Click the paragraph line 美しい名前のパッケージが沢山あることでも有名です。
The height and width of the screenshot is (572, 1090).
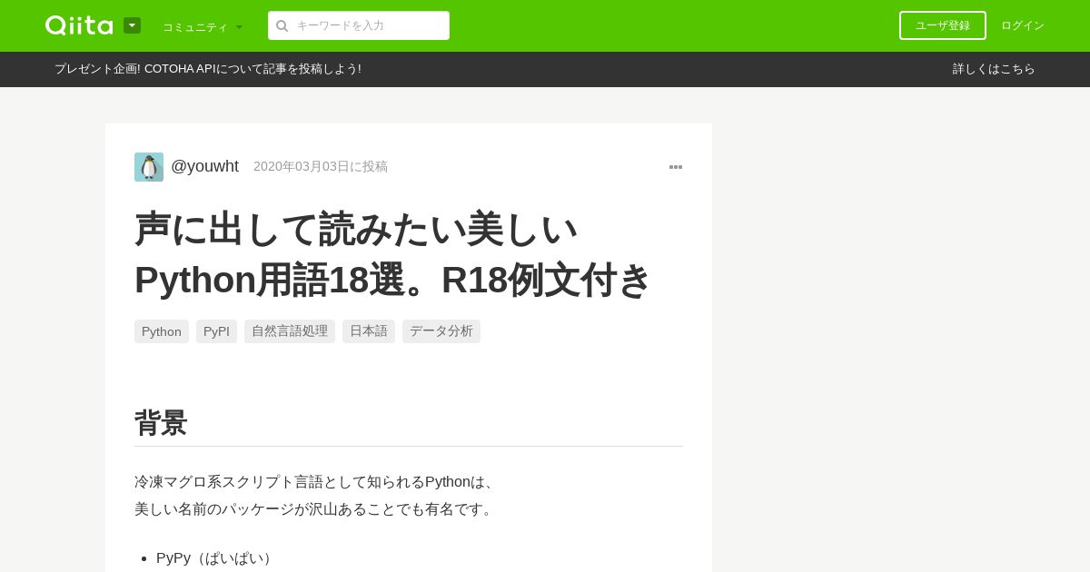coord(316,509)
